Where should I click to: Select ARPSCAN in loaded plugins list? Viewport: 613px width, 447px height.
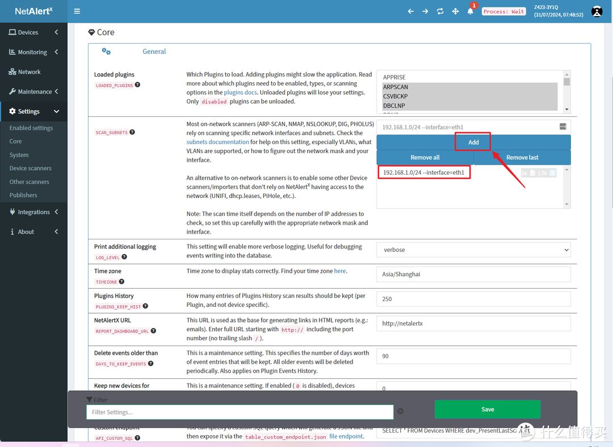pos(396,87)
